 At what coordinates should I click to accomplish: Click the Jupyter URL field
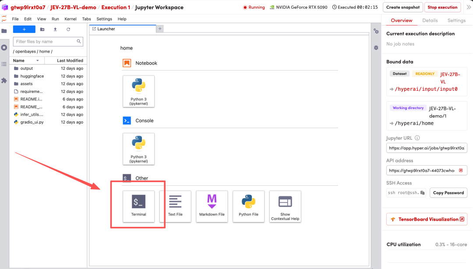(427, 148)
